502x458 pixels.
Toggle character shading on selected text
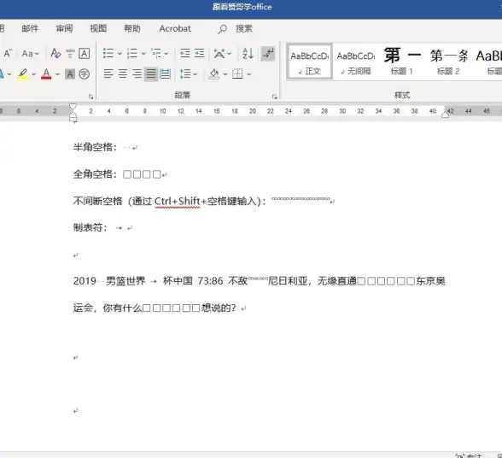tap(70, 74)
